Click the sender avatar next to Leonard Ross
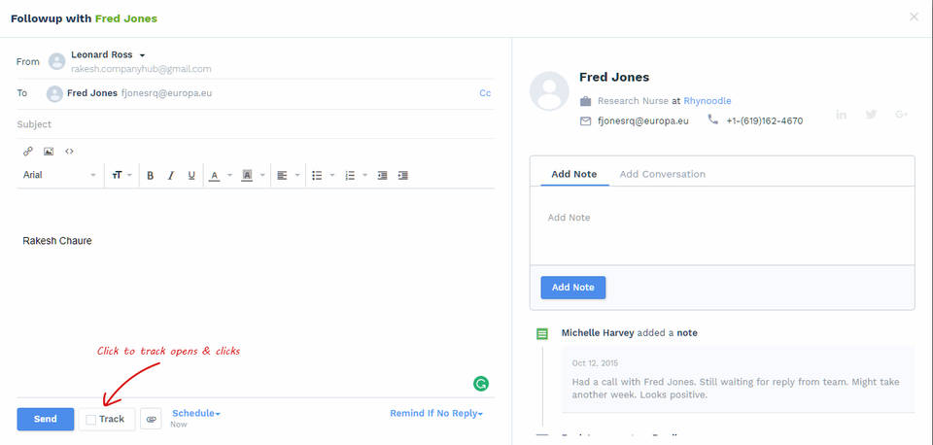 [x=56, y=61]
